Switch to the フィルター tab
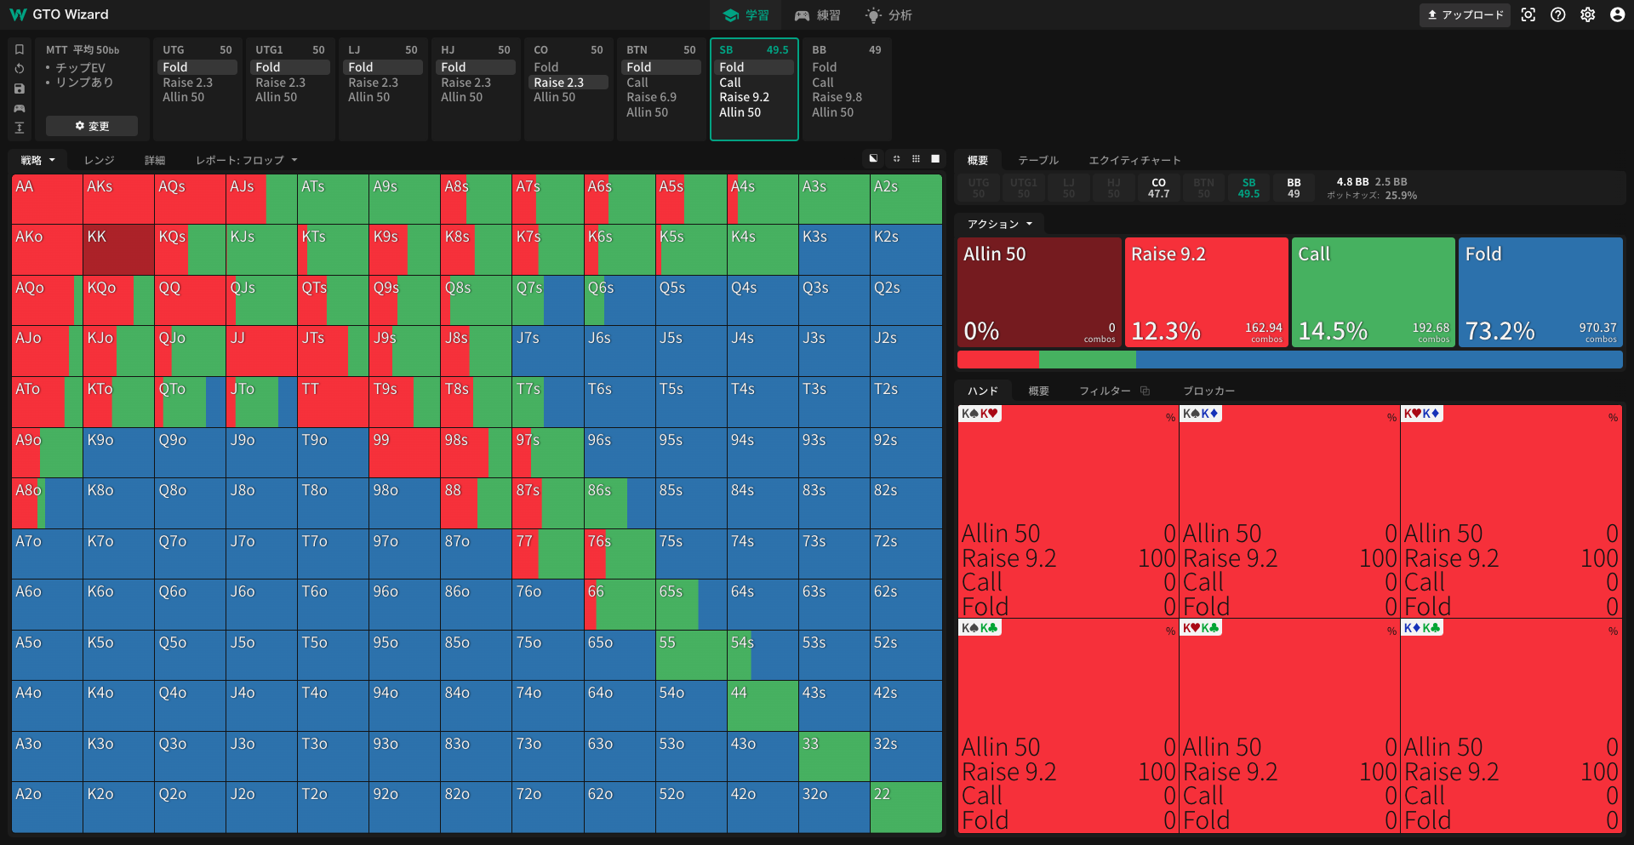Viewport: 1634px width, 845px height. tap(1105, 391)
